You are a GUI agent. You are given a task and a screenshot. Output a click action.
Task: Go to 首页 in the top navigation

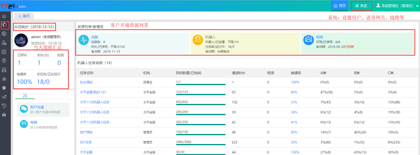340,6
